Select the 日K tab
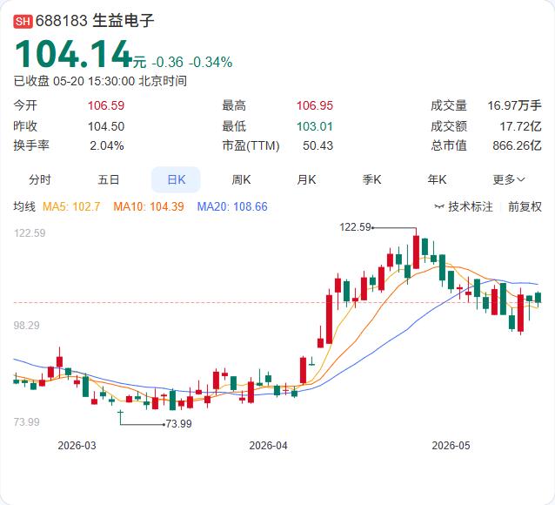The width and height of the screenshot is (555, 505). click(x=176, y=179)
